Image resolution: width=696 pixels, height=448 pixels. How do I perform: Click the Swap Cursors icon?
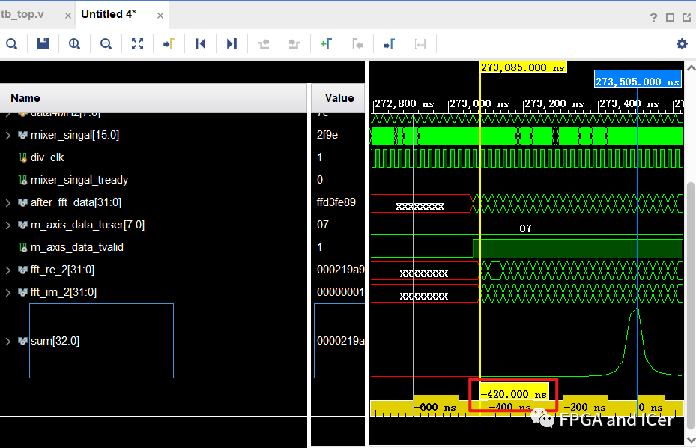[x=420, y=44]
